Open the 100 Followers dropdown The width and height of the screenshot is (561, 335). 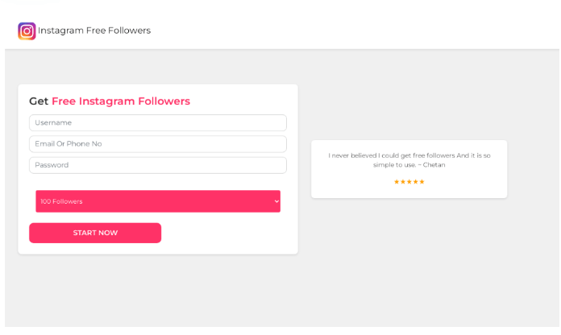point(157,201)
